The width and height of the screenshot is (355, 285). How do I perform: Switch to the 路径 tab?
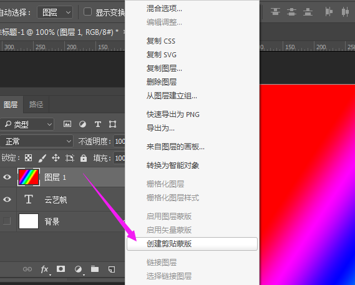click(36, 105)
